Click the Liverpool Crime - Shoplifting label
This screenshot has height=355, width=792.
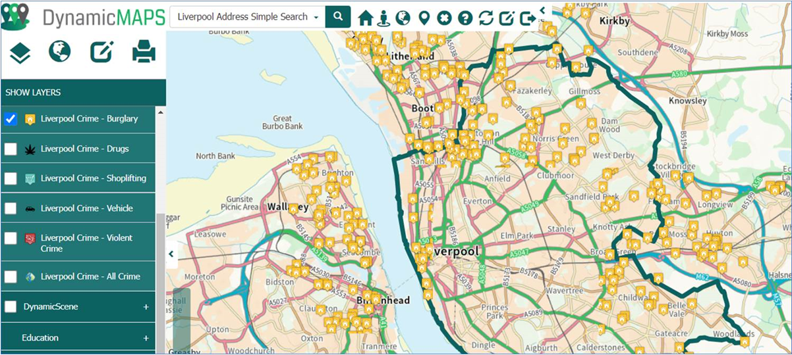point(94,178)
